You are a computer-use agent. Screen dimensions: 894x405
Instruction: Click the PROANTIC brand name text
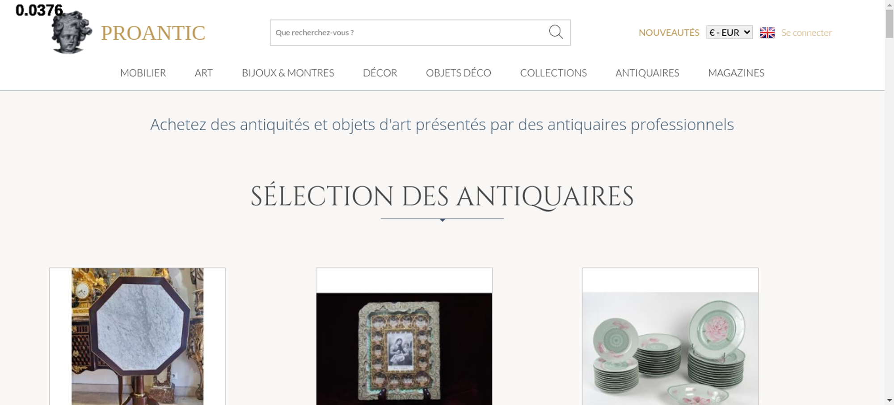(x=153, y=33)
